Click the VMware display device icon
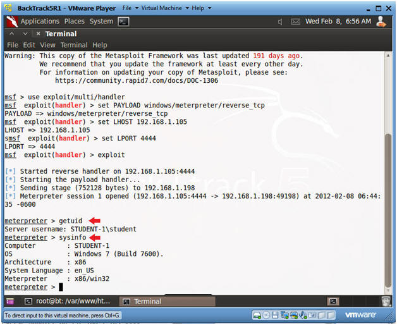The image size is (397, 325). pyautogui.click(x=312, y=316)
